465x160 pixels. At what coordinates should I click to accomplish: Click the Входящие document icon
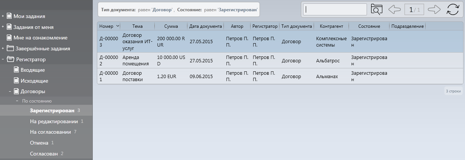click(x=16, y=70)
